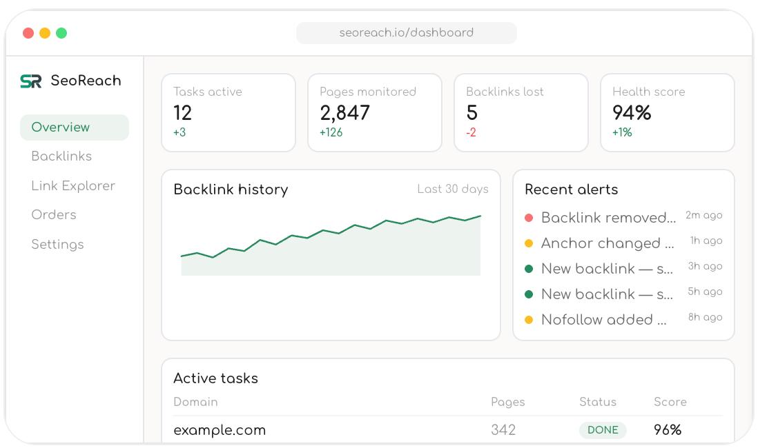Click the 94% health score figure
This screenshot has width=758, height=448.
[x=632, y=113]
